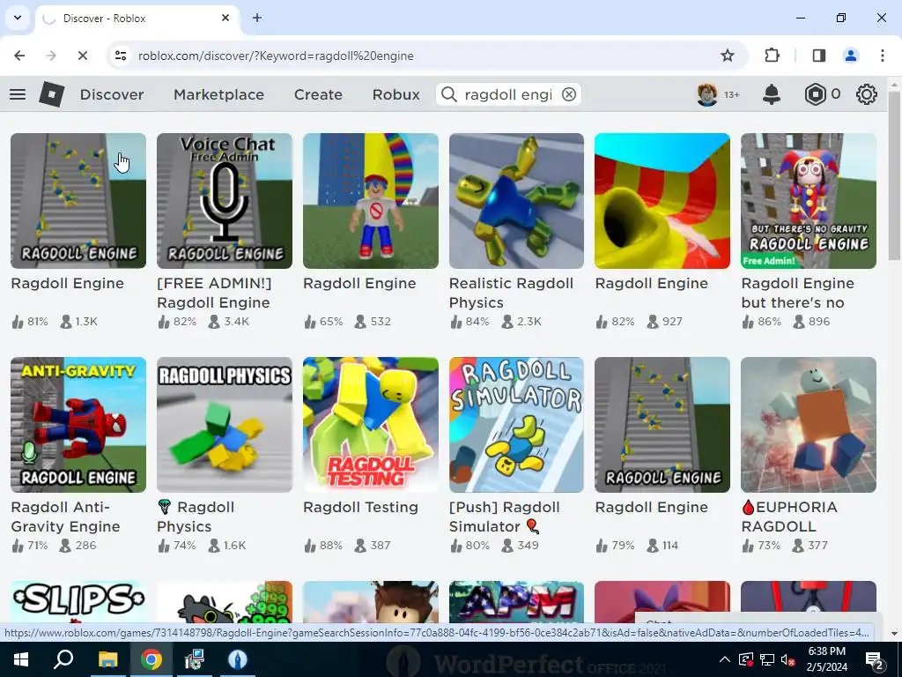Open the Chrome three-dot menu

[883, 56]
